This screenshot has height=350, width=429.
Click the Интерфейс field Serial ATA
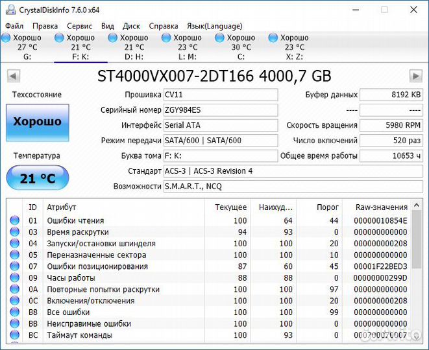(221, 125)
